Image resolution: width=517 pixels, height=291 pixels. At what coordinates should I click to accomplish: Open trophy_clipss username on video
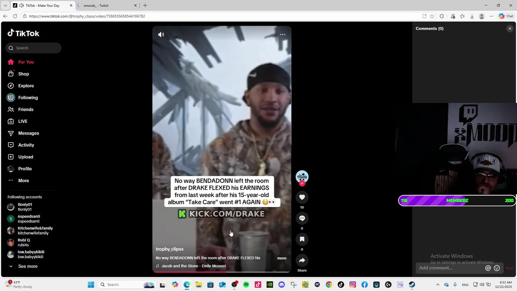[170, 249]
